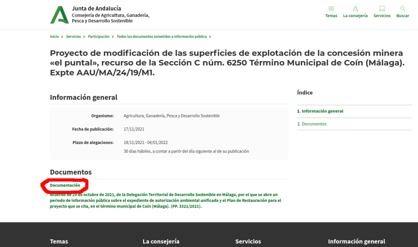Open the Temas grid icon in header
Image resolution: width=418 pixels, height=247 pixels.
click(x=331, y=9)
